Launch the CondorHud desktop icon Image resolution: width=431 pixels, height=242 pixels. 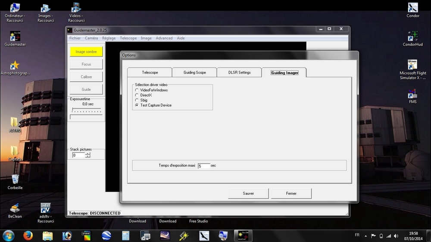412,39
